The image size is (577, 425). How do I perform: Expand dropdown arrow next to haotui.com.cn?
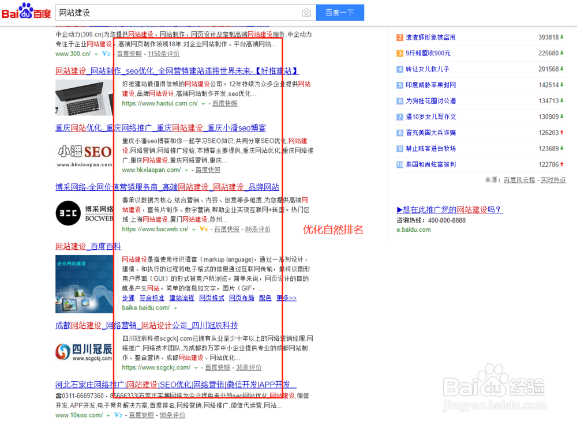(x=203, y=104)
